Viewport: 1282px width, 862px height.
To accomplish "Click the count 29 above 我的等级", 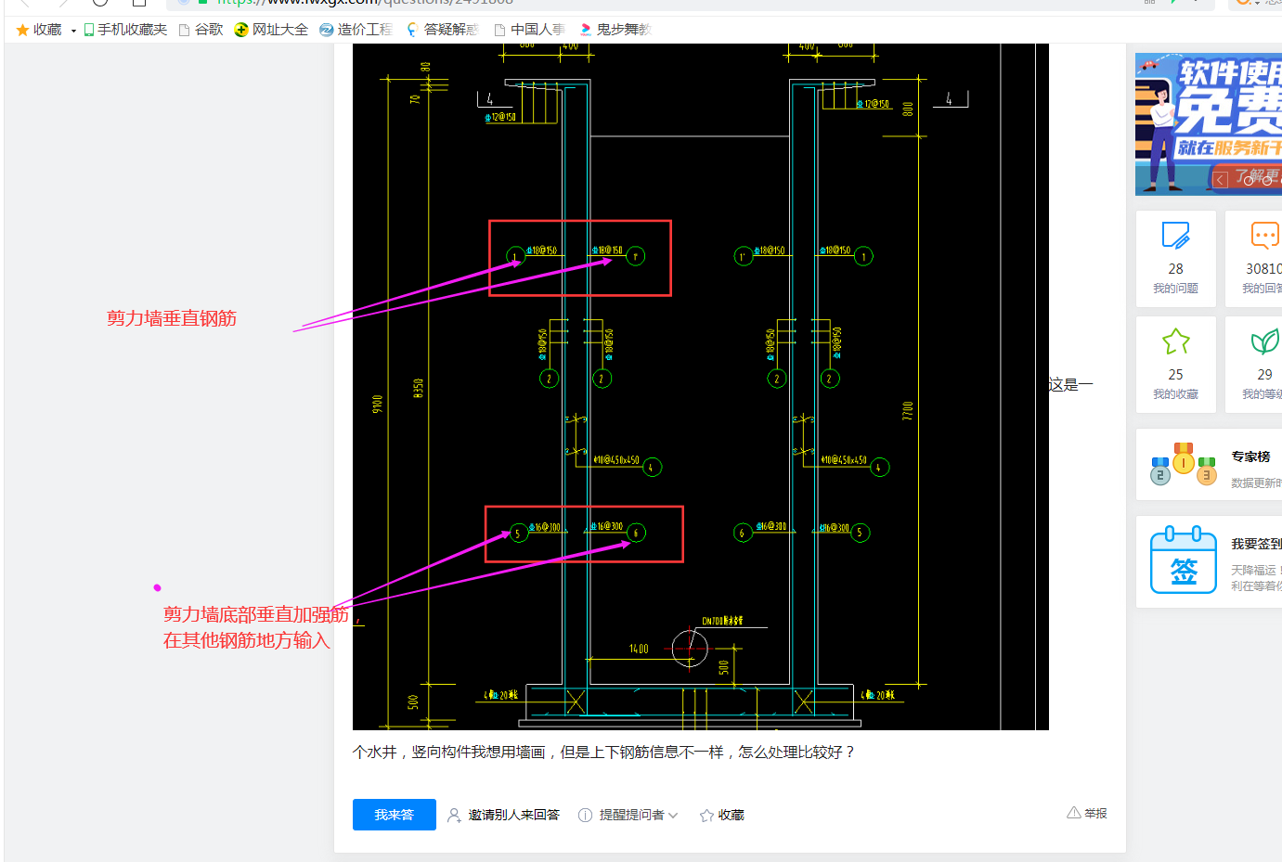I will point(1265,375).
